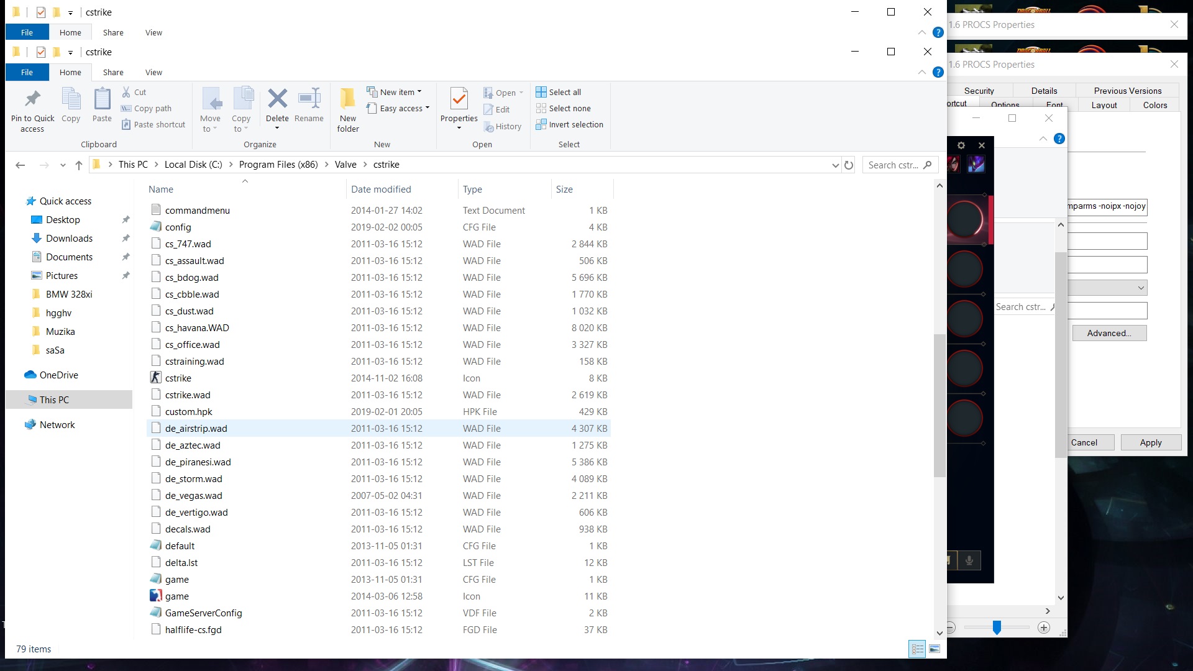This screenshot has height=671, width=1193.
Task: Create a New folder from the ribbon
Action: click(348, 110)
